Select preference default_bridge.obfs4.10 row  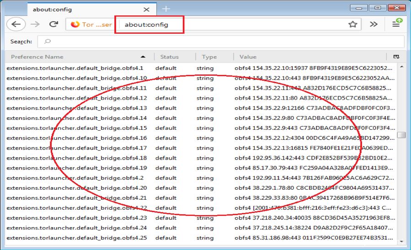coord(201,78)
